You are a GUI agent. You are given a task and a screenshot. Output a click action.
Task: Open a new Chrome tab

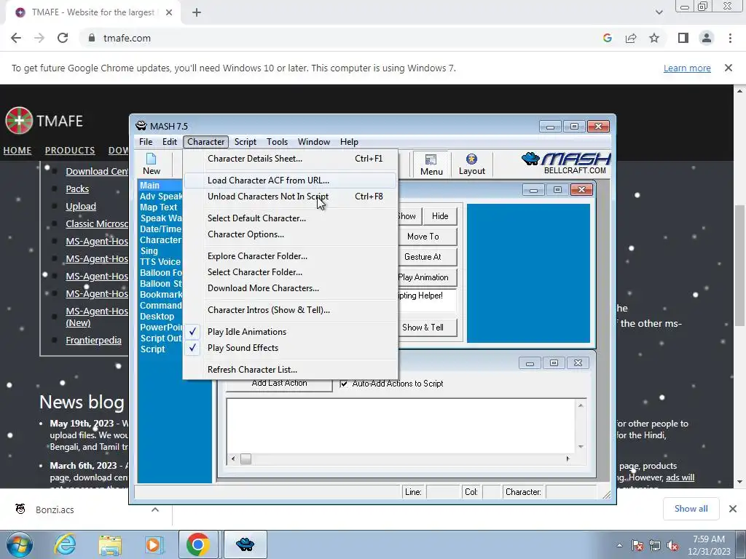click(197, 12)
